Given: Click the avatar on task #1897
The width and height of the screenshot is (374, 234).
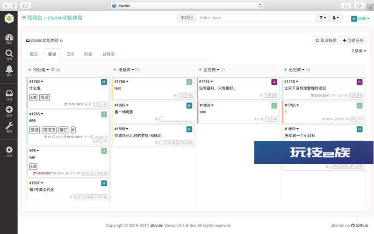Looking at the screenshot, I should pyautogui.click(x=104, y=183).
